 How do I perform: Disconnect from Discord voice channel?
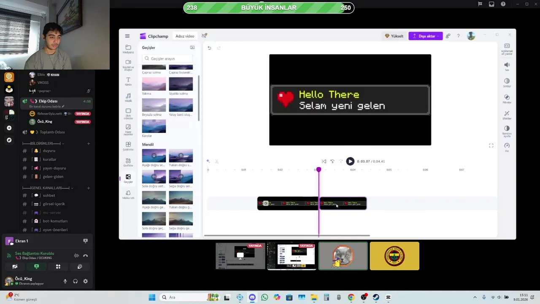point(85,255)
